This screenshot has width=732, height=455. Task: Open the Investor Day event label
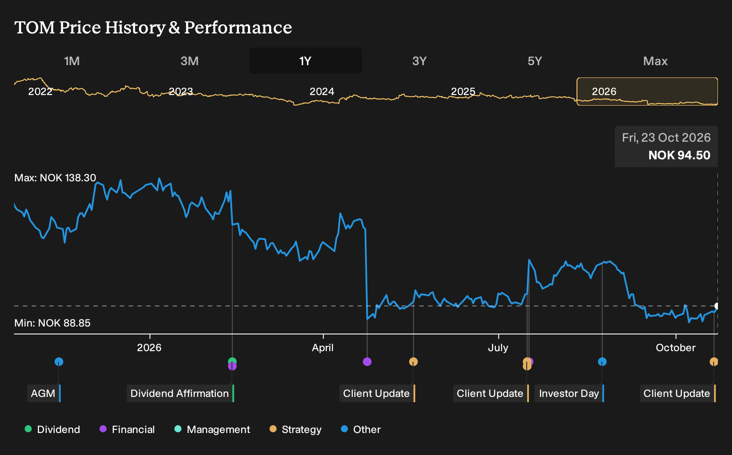[x=569, y=393]
